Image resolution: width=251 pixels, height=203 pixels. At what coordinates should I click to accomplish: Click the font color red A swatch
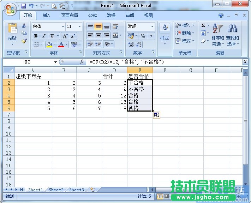coord(61,45)
